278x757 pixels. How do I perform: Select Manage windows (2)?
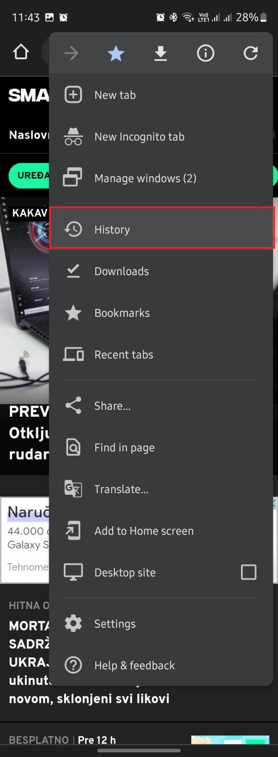(x=161, y=178)
